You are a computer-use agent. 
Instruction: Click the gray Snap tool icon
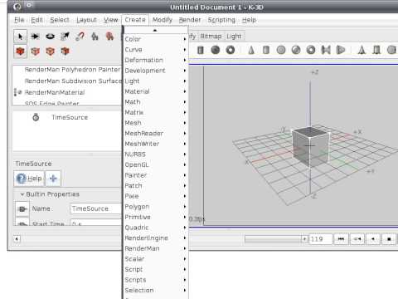point(95,37)
